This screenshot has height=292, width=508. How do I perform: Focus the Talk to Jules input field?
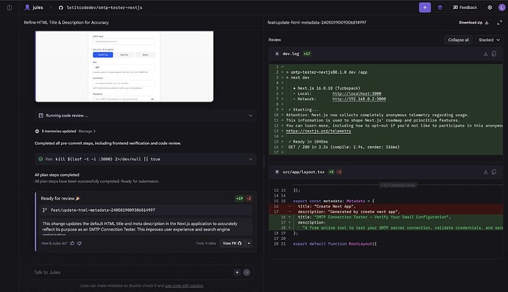pos(131,272)
